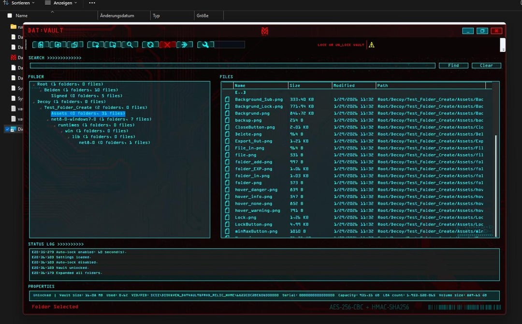
Task: Uncheck the checked item in Explorer list
Action: click(x=7, y=129)
